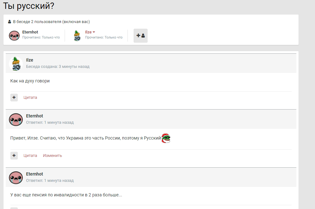This screenshot has width=315, height=209.
Task: Click the multiquote plus button under Ilze's message
Action: click(x=14, y=98)
